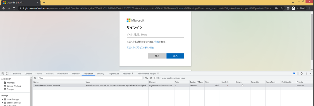Click the browser side panel icon
The width and height of the screenshot is (314, 106).
(x=288, y=8)
